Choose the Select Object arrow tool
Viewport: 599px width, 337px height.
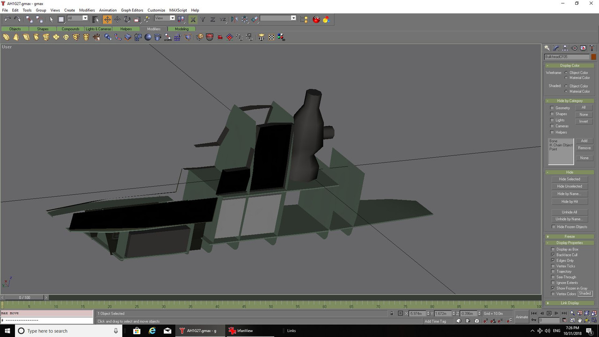click(x=51, y=19)
